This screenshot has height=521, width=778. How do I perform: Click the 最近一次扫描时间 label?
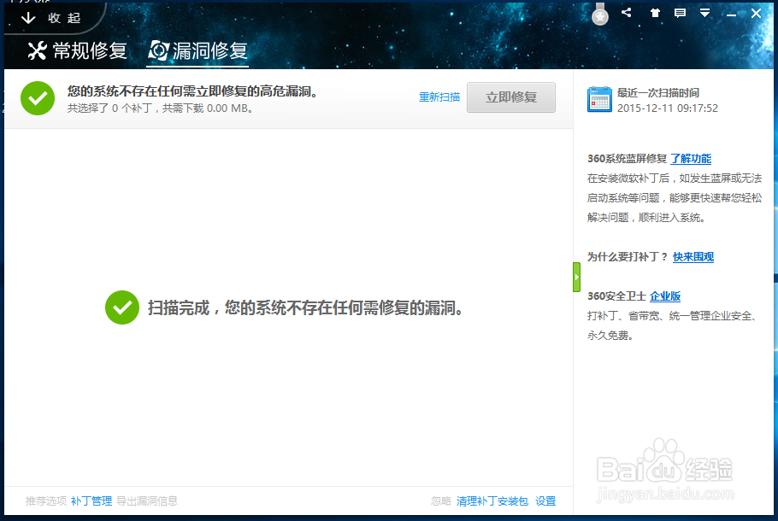pos(658,93)
